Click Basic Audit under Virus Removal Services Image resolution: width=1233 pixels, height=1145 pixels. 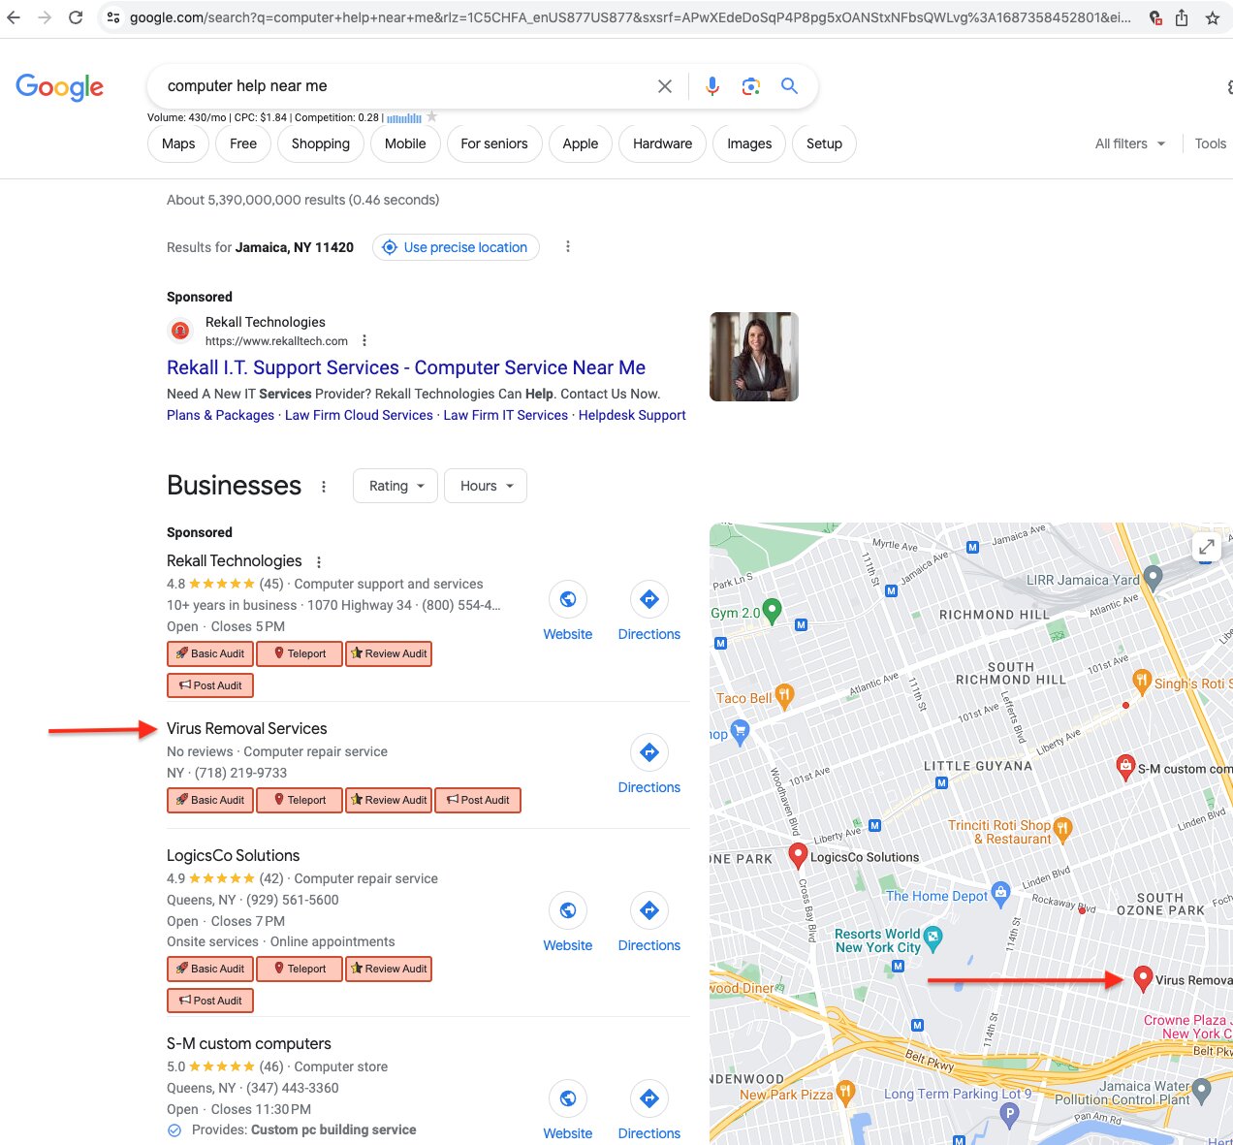[x=210, y=800]
